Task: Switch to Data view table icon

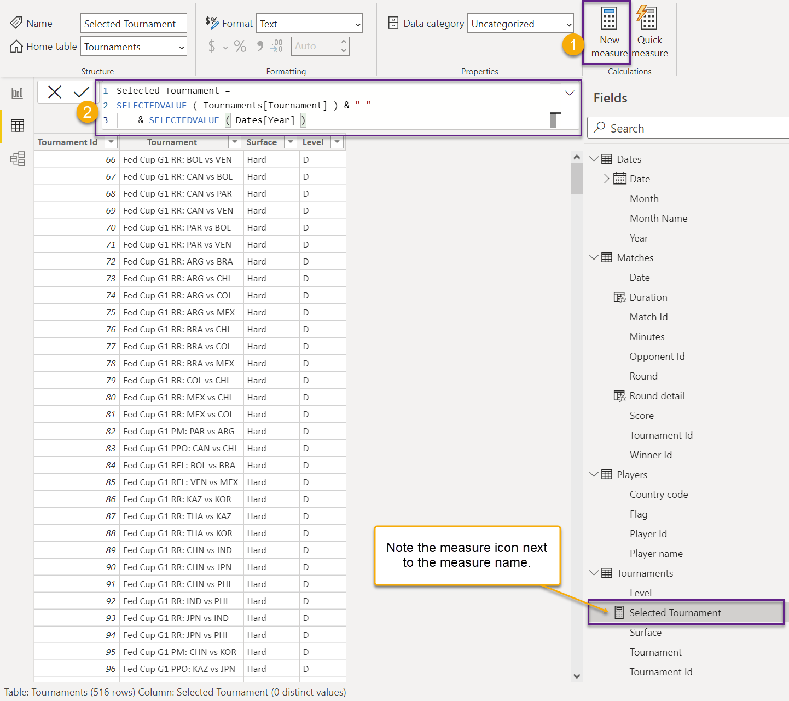Action: [x=18, y=125]
